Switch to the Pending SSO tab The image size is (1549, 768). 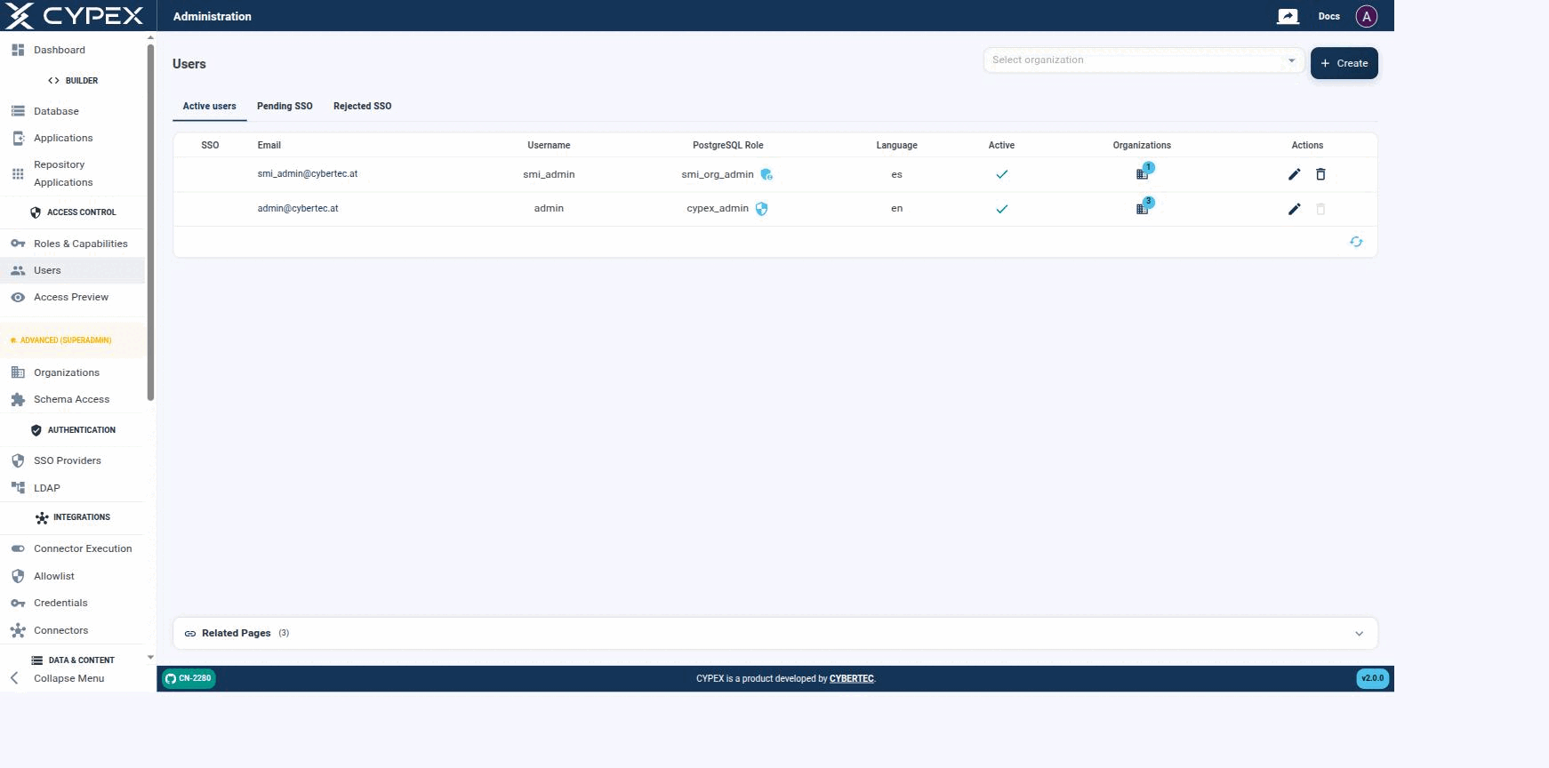point(285,106)
